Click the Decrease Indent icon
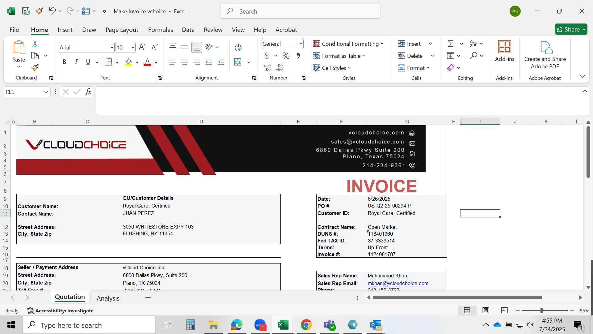Screen dimensions: 593x334 pyautogui.click(x=209, y=62)
